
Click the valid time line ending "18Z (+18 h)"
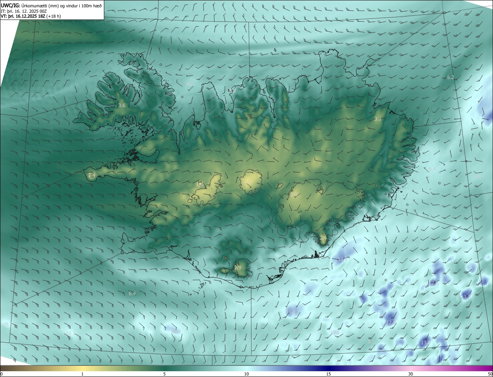[31, 16]
